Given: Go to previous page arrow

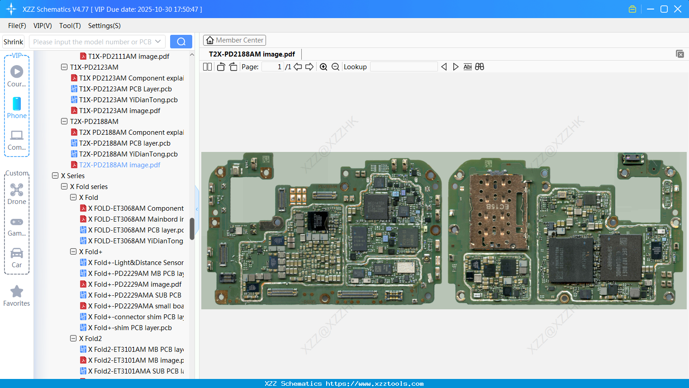Looking at the screenshot, I should (x=298, y=67).
